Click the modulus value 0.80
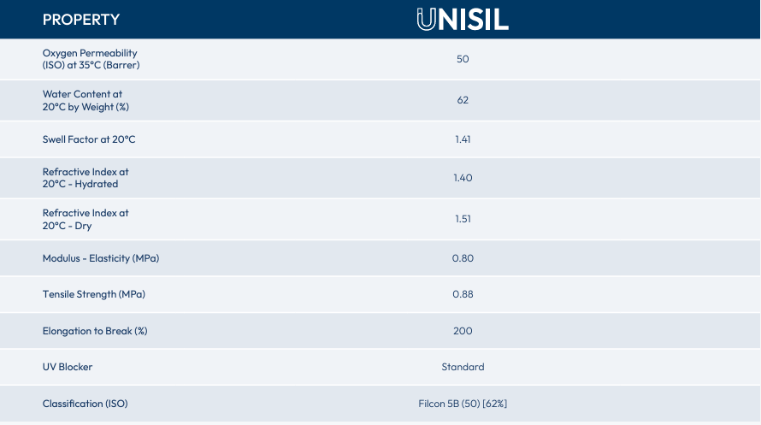Screen dimensions: 761x425 463,258
